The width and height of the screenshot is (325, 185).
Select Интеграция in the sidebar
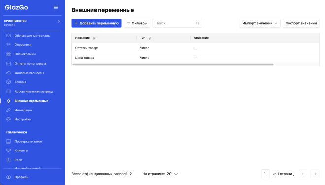(x=24, y=110)
